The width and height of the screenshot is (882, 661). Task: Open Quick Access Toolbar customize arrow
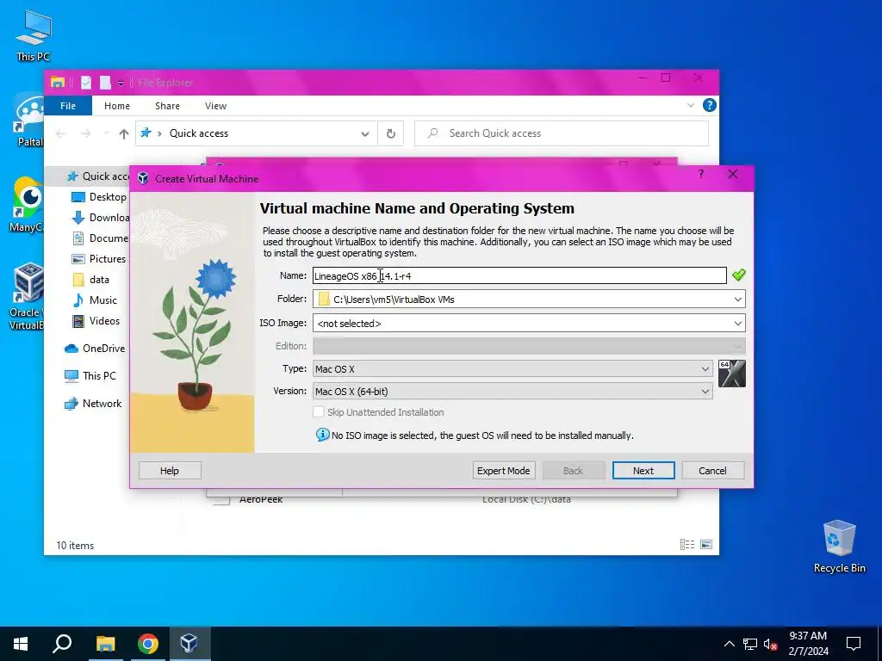[121, 83]
